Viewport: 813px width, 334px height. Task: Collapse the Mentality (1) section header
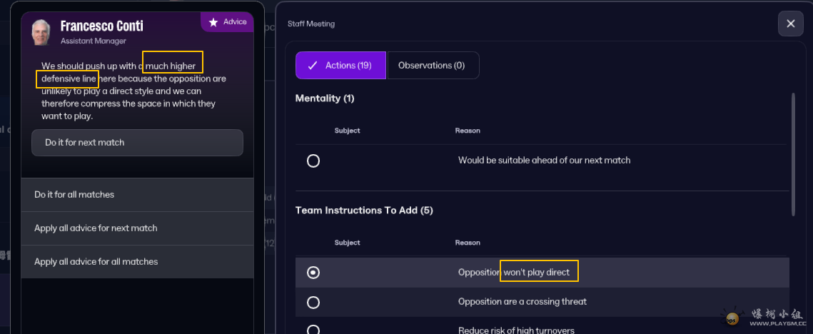tap(325, 98)
